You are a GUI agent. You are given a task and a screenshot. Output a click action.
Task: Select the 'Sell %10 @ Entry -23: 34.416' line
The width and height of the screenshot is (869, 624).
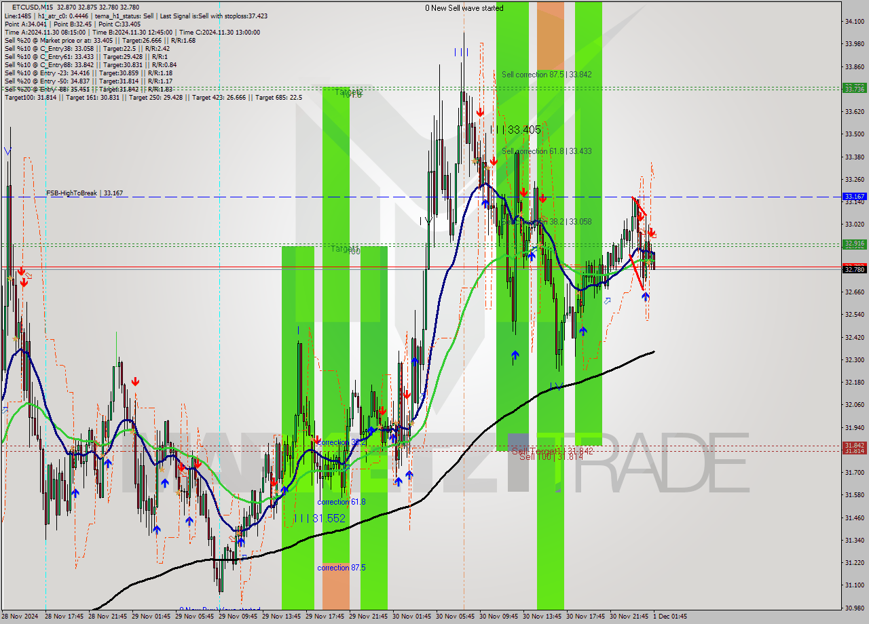click(88, 73)
